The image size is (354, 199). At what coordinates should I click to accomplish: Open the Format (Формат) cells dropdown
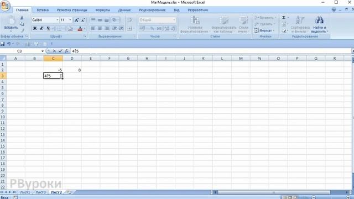[x=264, y=30]
